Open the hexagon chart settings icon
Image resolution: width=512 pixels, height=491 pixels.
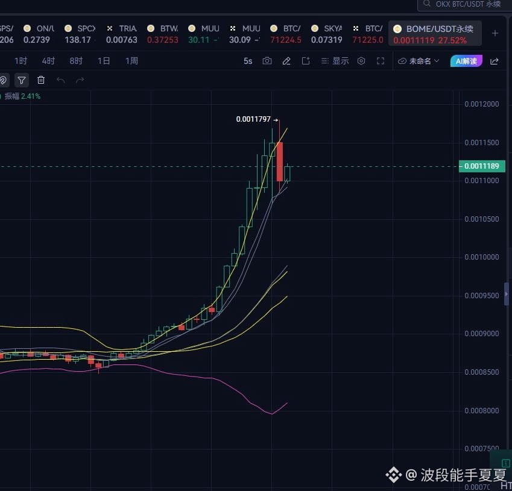tap(361, 61)
